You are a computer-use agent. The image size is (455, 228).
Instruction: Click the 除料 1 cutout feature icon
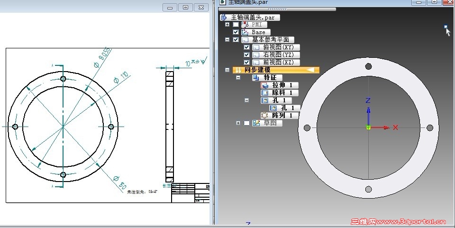pyautogui.click(x=264, y=92)
